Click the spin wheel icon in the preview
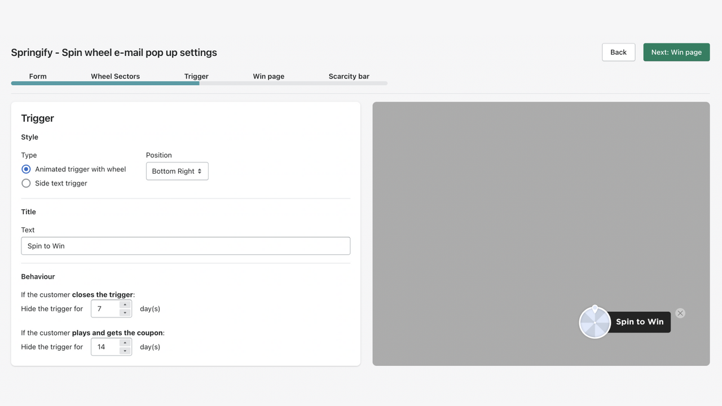This screenshot has height=406, width=722. (595, 322)
